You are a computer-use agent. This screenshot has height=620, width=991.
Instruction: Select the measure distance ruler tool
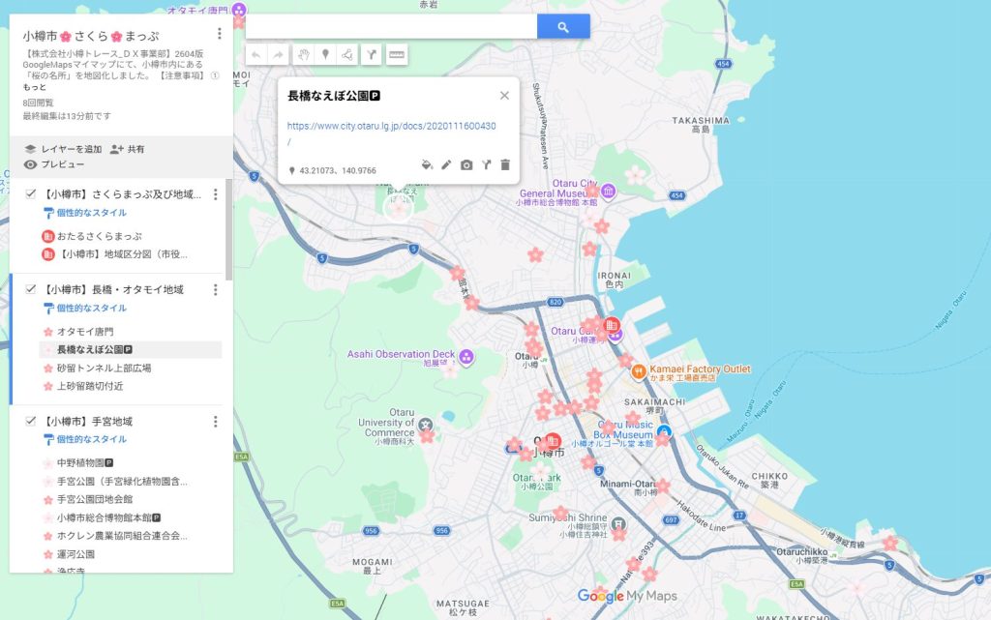(x=396, y=55)
